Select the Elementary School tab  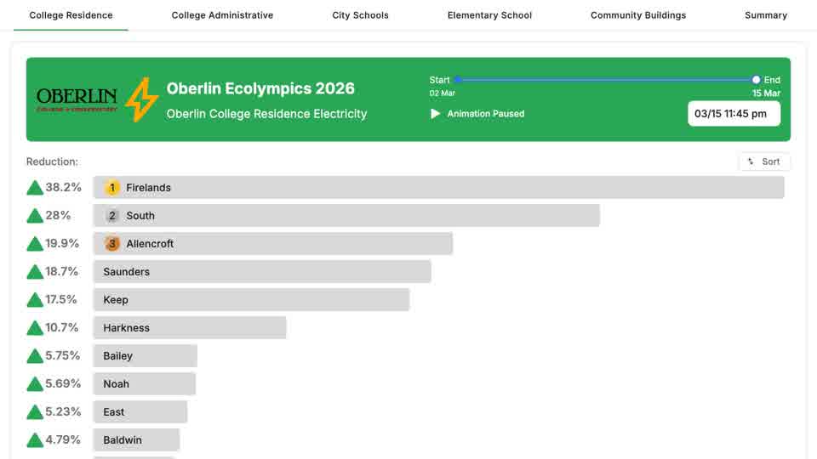coord(489,15)
